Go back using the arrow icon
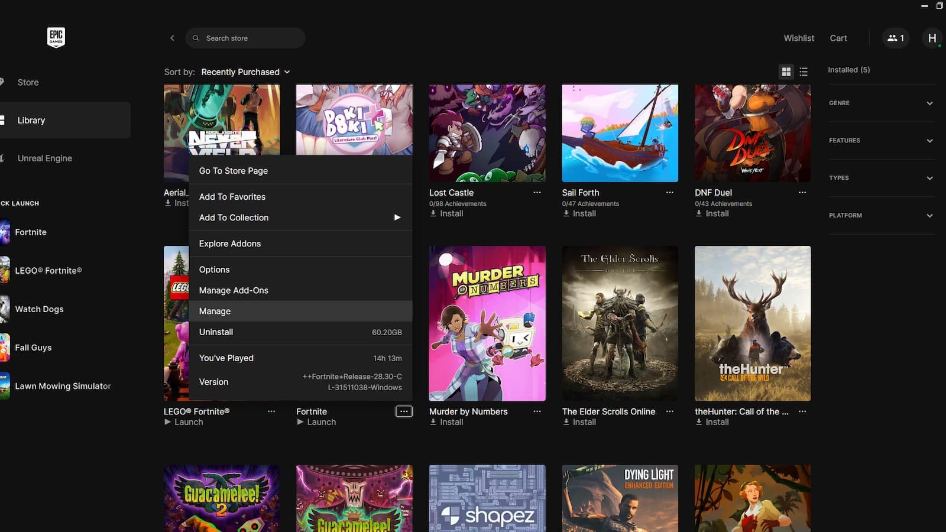Screen dimensions: 946x532 point(172,38)
